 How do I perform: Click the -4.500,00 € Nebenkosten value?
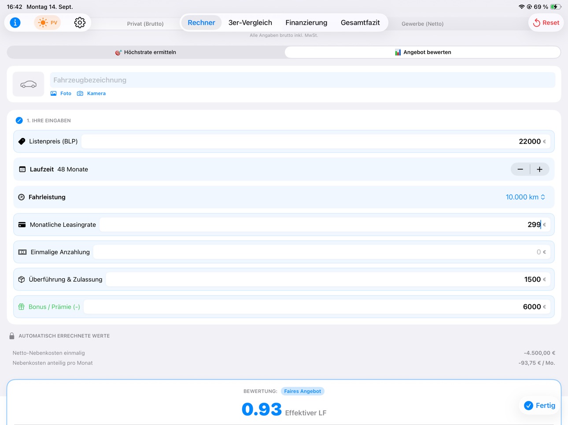point(539,353)
